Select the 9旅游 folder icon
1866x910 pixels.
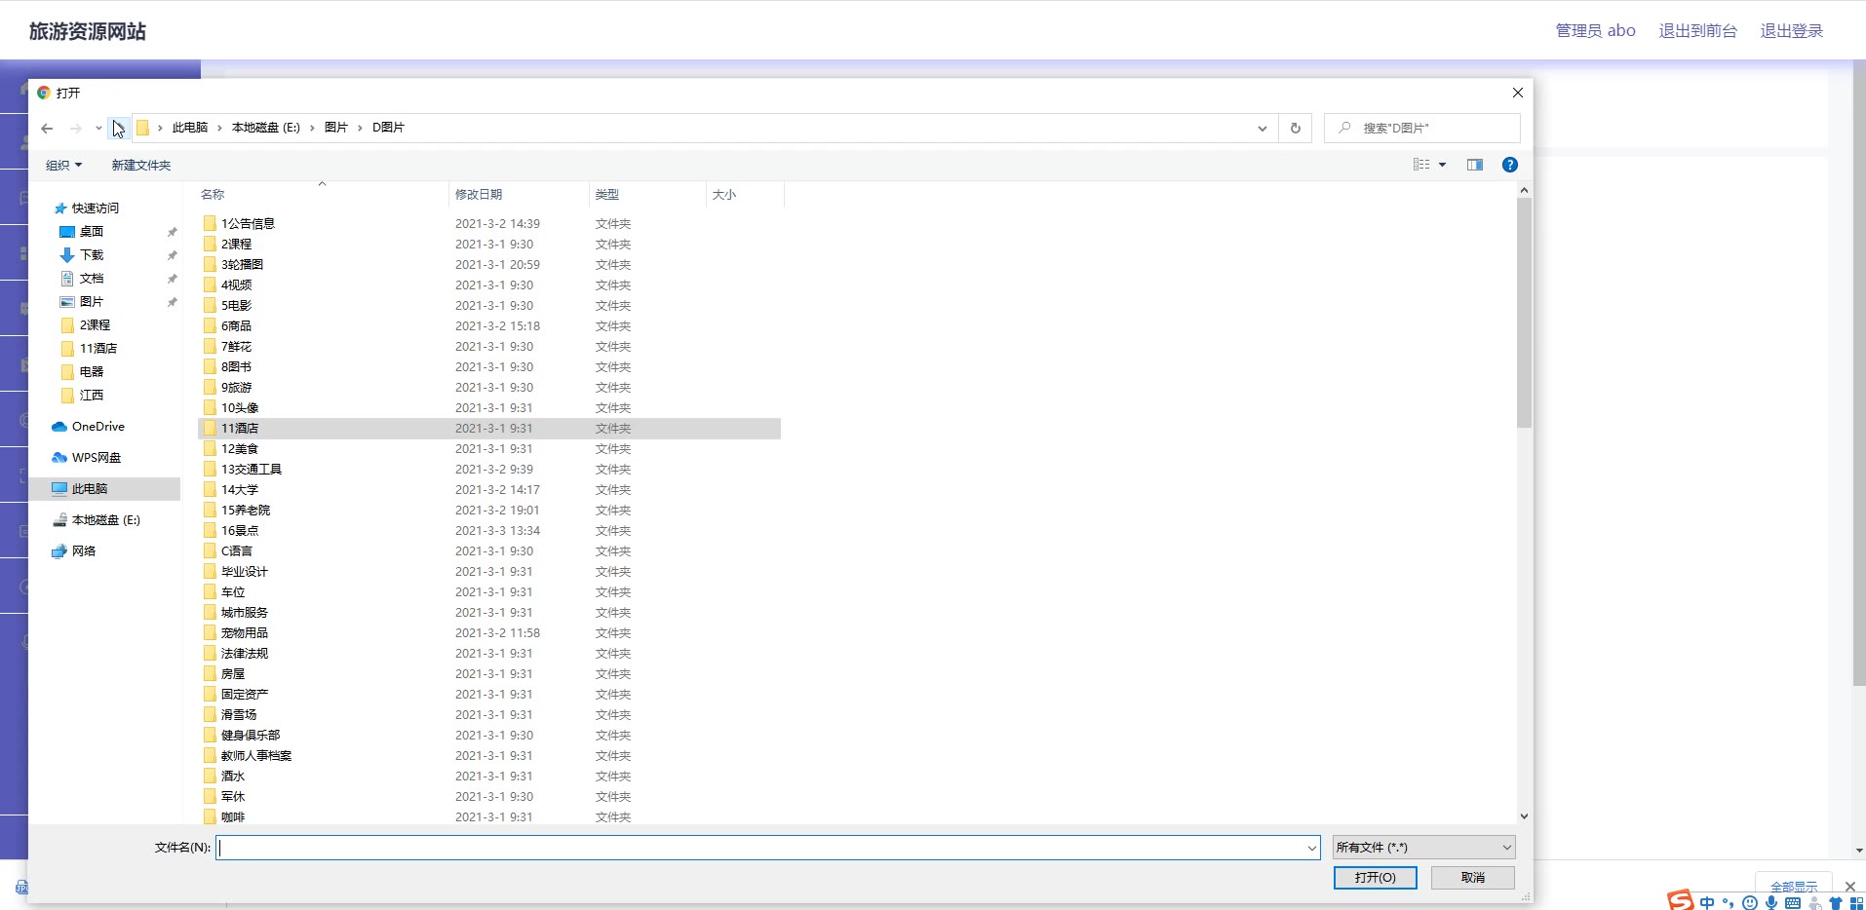[210, 387]
